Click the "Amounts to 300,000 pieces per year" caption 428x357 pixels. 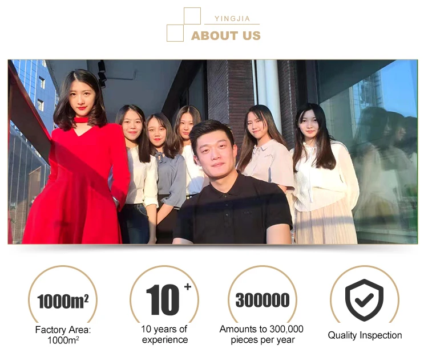click(x=261, y=334)
